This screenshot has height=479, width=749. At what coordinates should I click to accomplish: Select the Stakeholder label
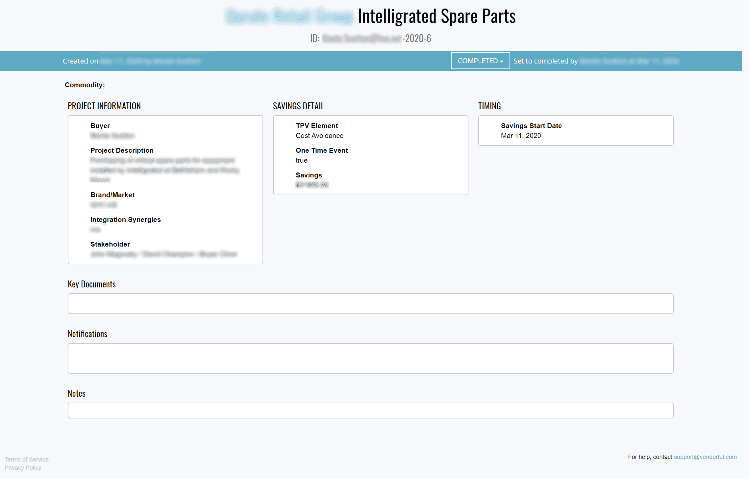[x=110, y=244]
